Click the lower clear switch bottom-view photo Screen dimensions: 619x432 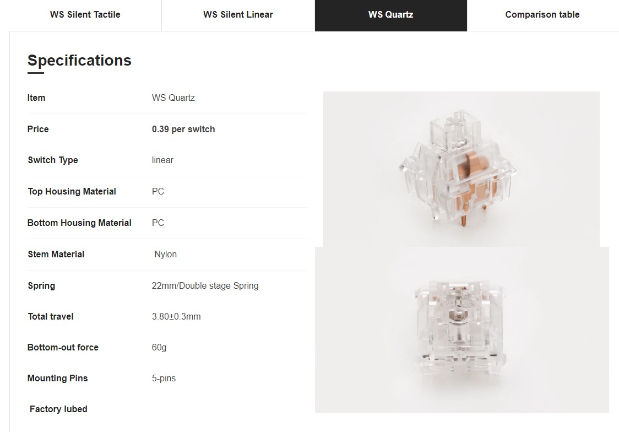[462, 330]
